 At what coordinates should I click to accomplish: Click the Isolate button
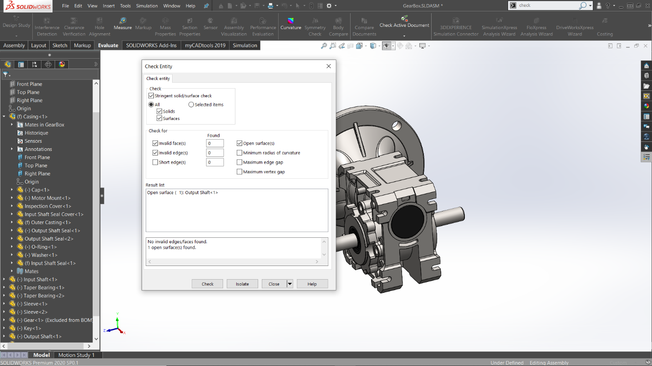[242, 284]
